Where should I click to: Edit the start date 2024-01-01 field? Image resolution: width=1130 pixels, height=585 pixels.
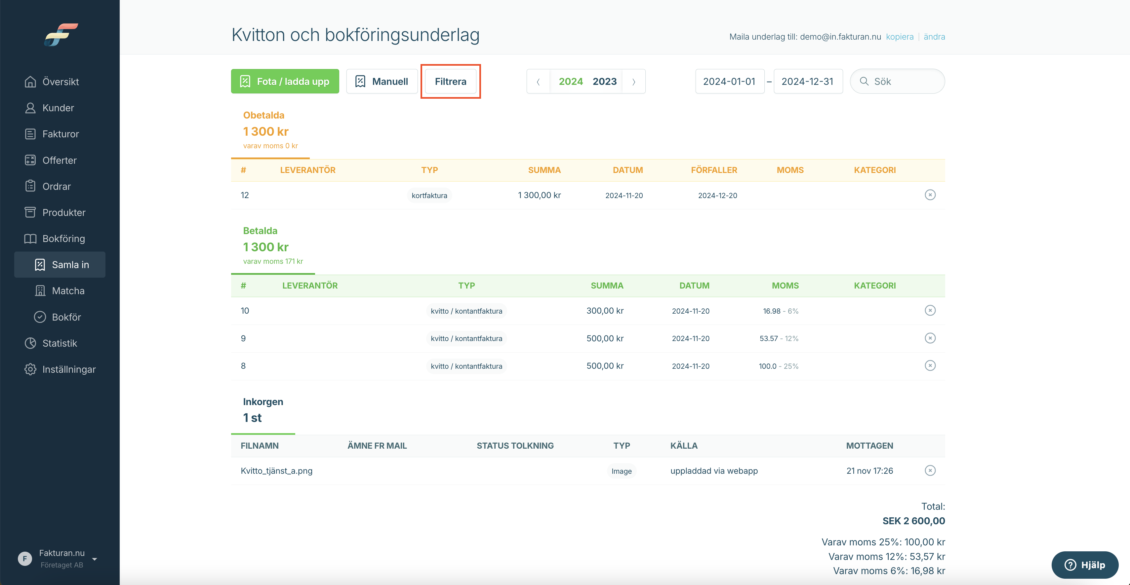pyautogui.click(x=730, y=82)
